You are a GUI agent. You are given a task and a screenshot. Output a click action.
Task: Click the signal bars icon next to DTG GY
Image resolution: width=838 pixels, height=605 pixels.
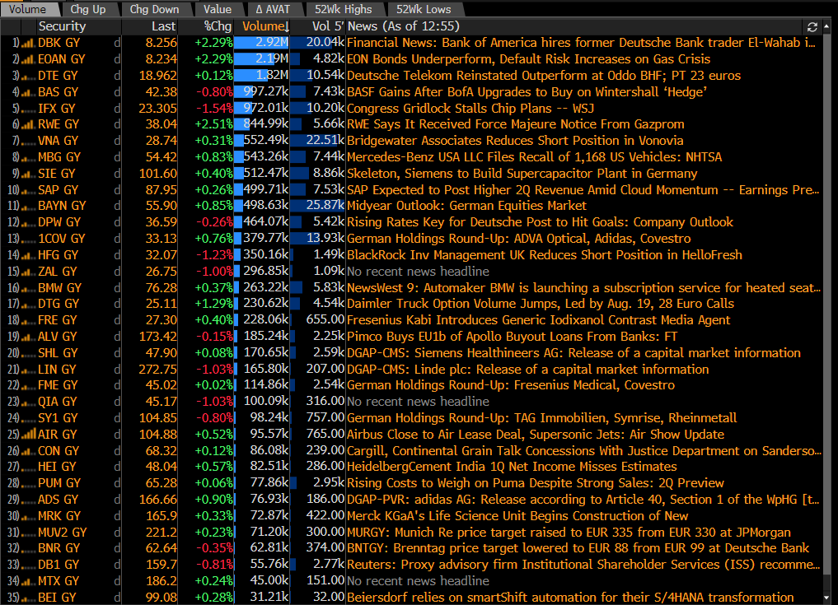tap(28, 305)
